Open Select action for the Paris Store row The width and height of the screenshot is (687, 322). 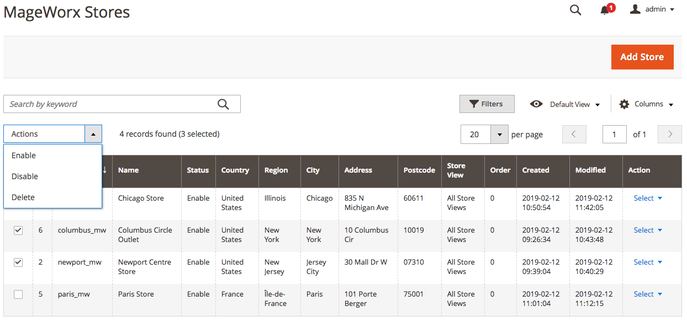point(648,294)
